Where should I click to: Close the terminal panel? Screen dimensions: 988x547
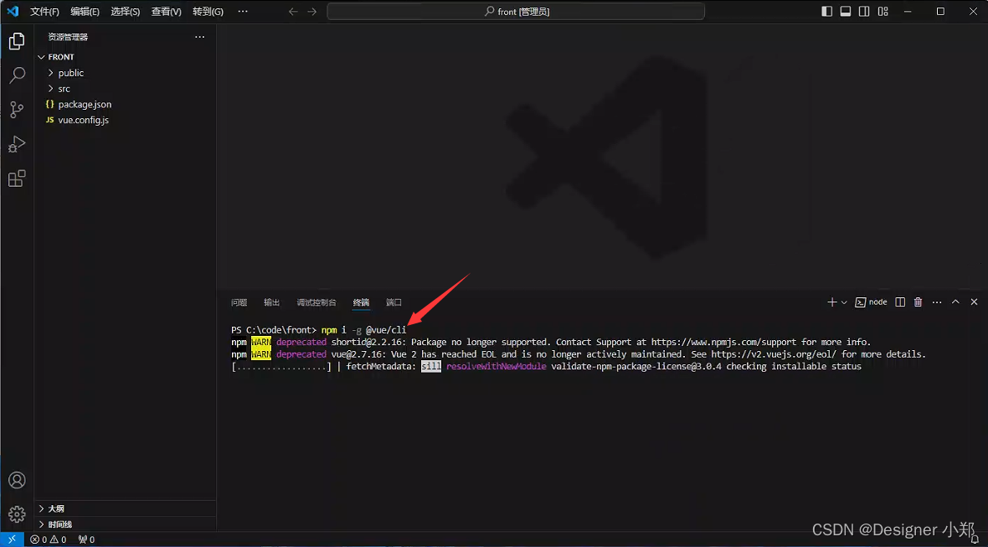point(974,302)
